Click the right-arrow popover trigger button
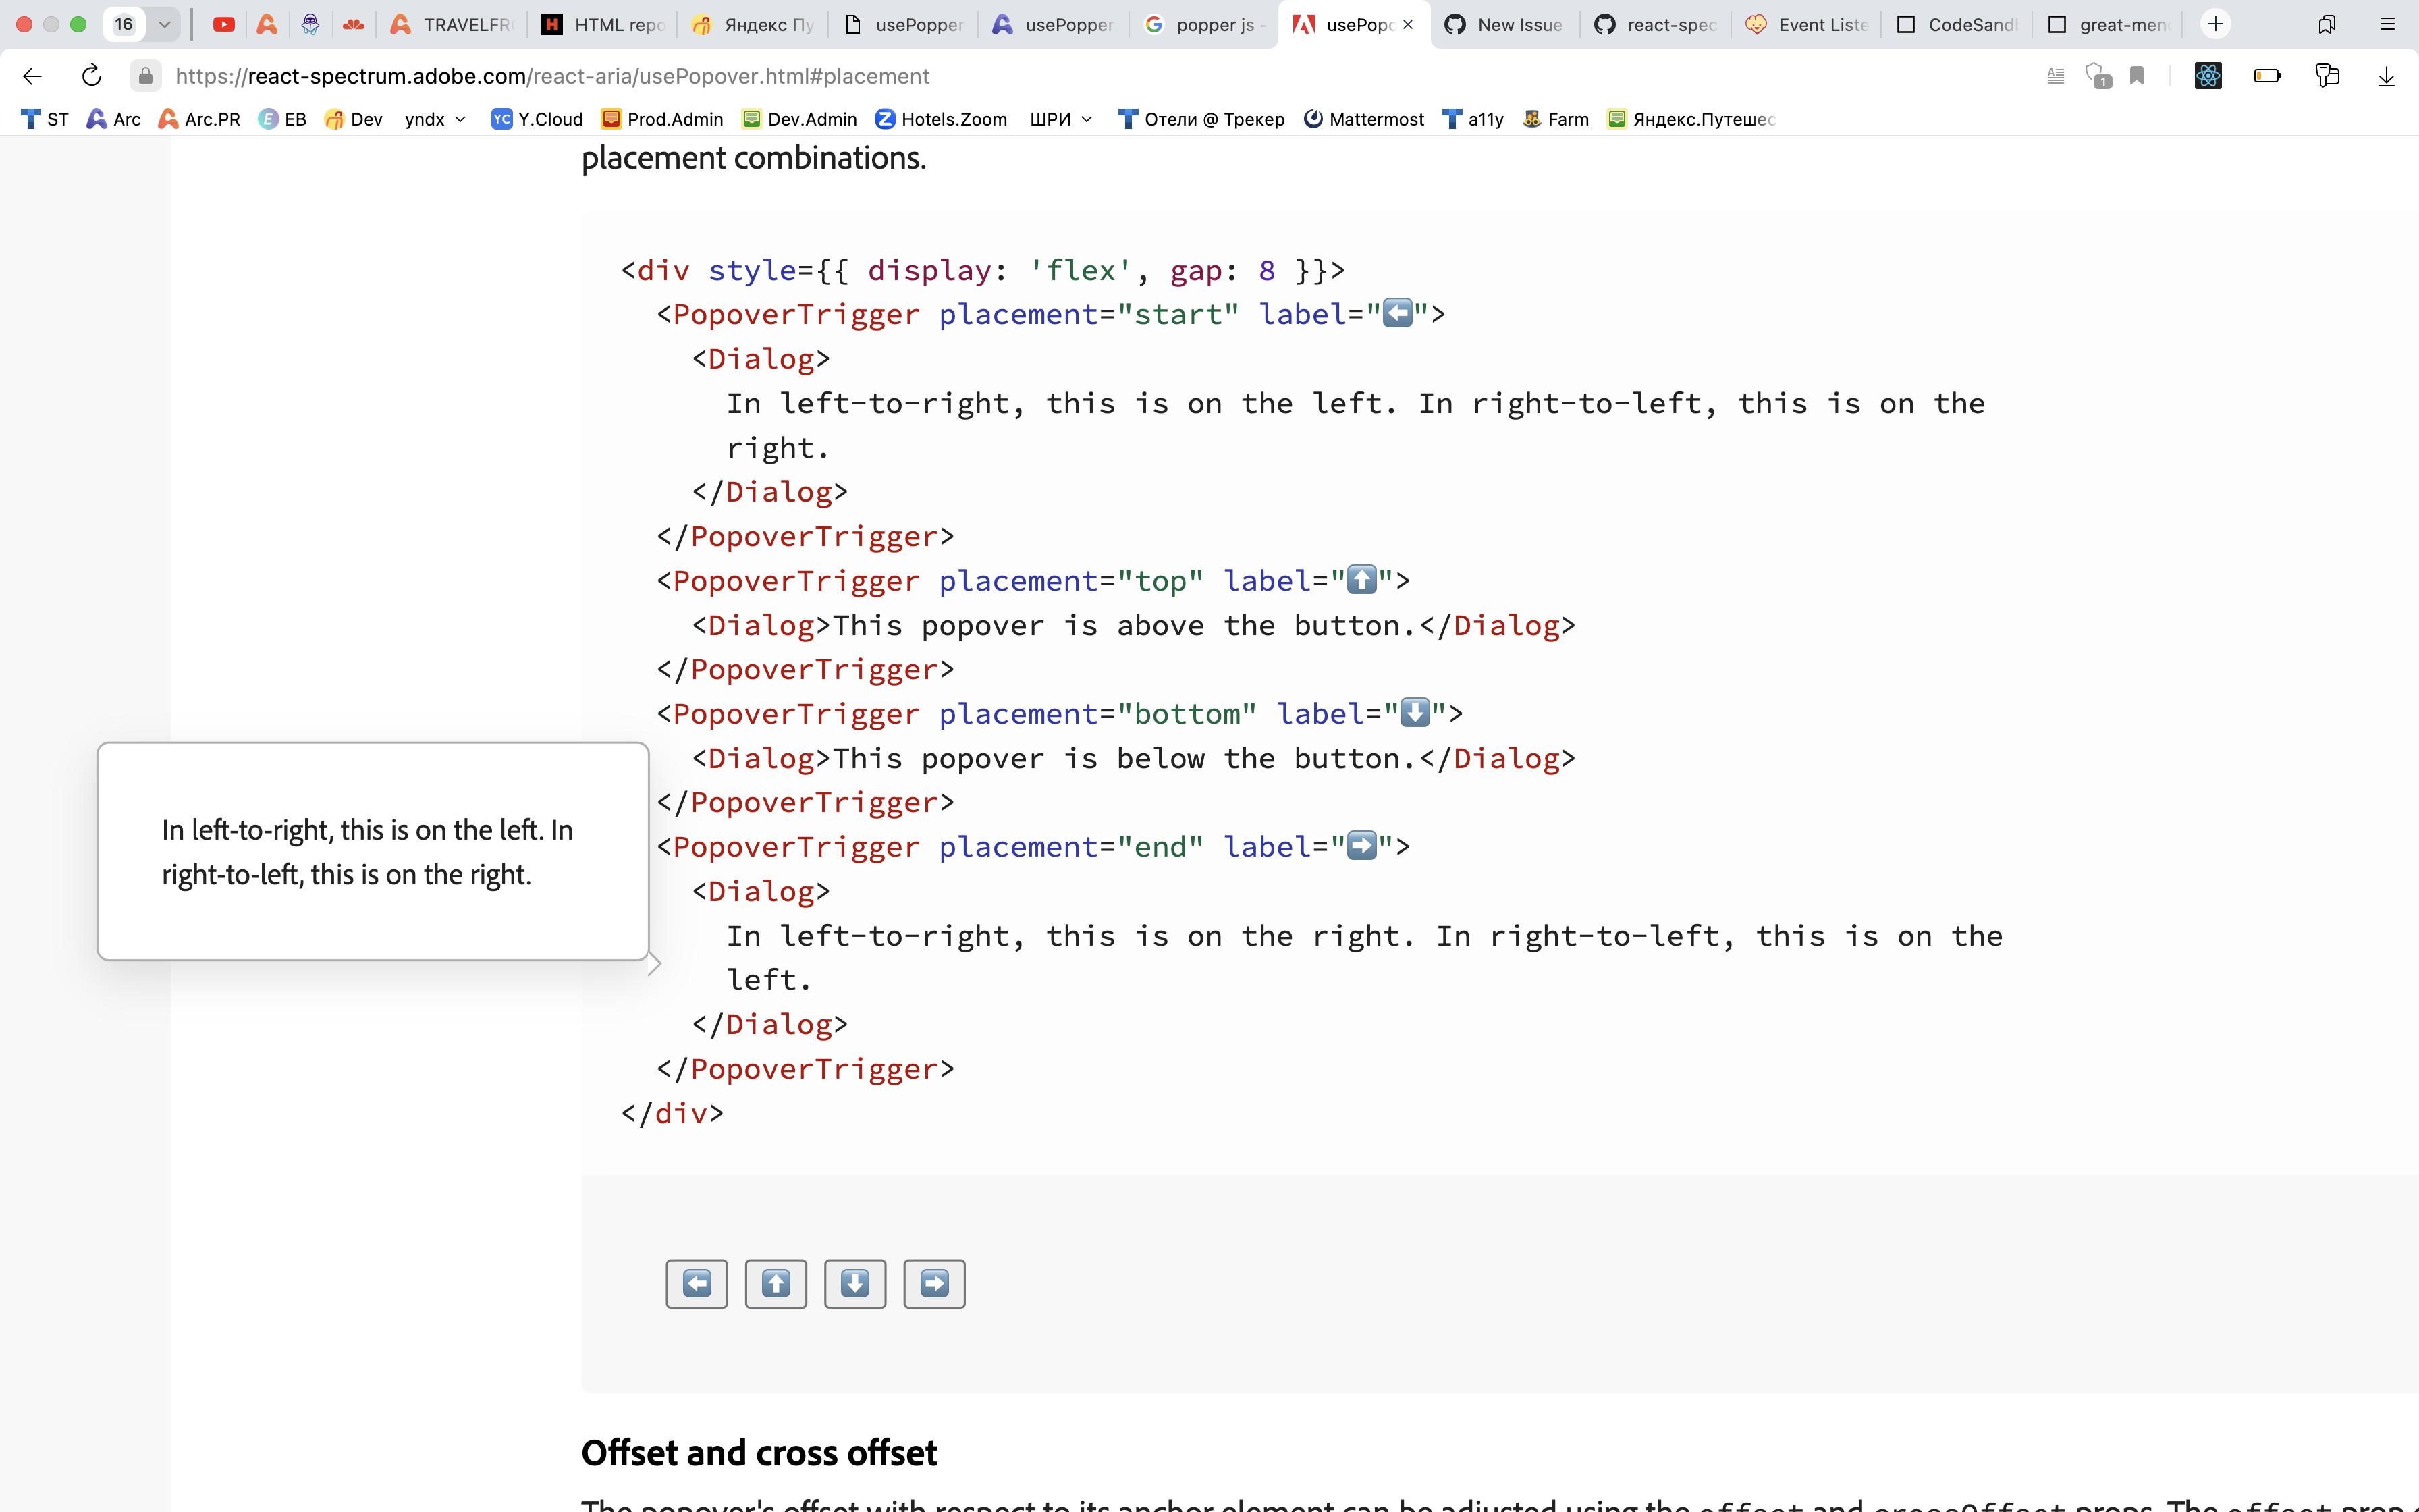The width and height of the screenshot is (2419, 1512). [x=933, y=1283]
